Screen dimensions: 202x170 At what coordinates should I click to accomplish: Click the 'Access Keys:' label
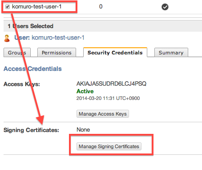pos(22,84)
